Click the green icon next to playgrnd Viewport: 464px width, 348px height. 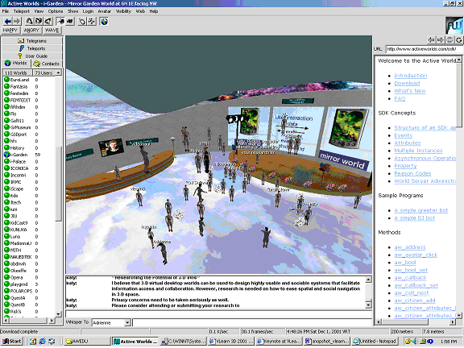[x=6, y=284]
